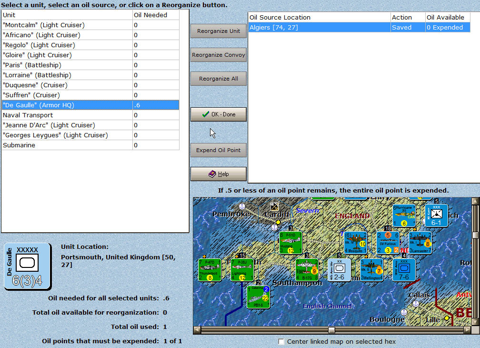
Task: Select the P-51D Mustang air unit
Action: point(291,243)
